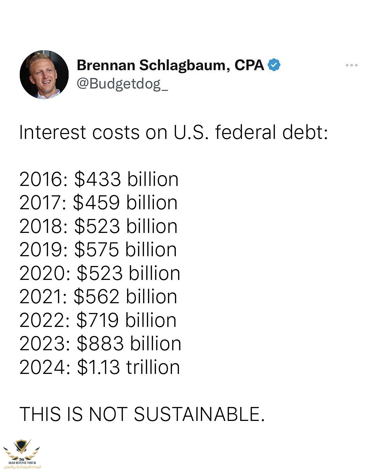Click the word 'CPA' in the name
This screenshot has width=376, height=470.
249,65
